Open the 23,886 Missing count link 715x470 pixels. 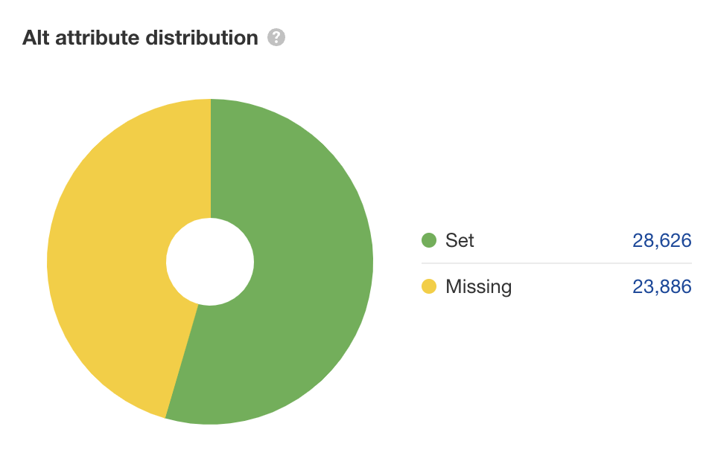[662, 286]
